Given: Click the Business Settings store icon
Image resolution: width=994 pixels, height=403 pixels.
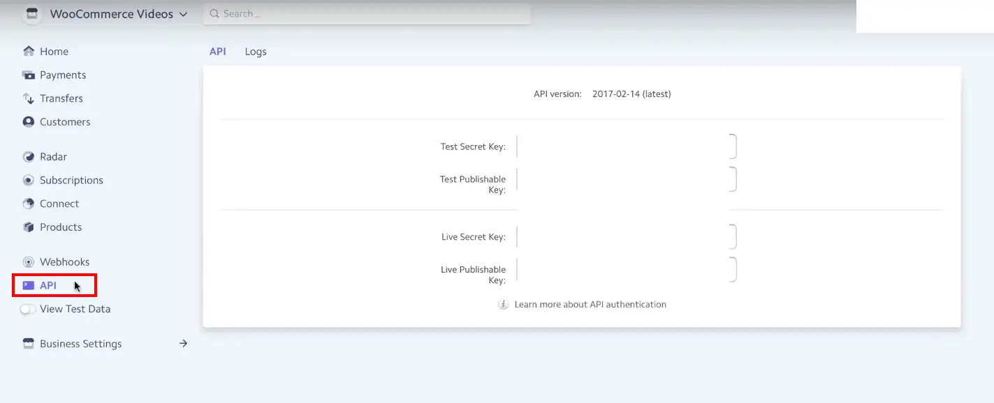Looking at the screenshot, I should (x=29, y=344).
